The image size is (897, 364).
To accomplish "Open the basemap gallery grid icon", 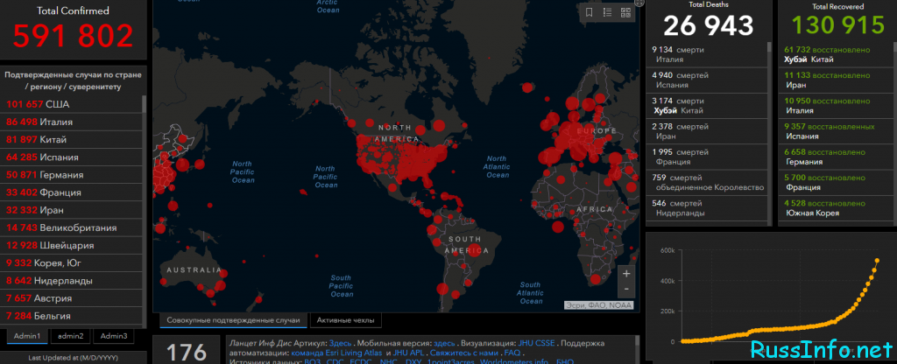I will [x=625, y=12].
